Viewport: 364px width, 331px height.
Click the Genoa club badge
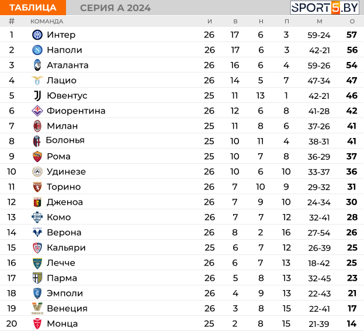coord(37,202)
